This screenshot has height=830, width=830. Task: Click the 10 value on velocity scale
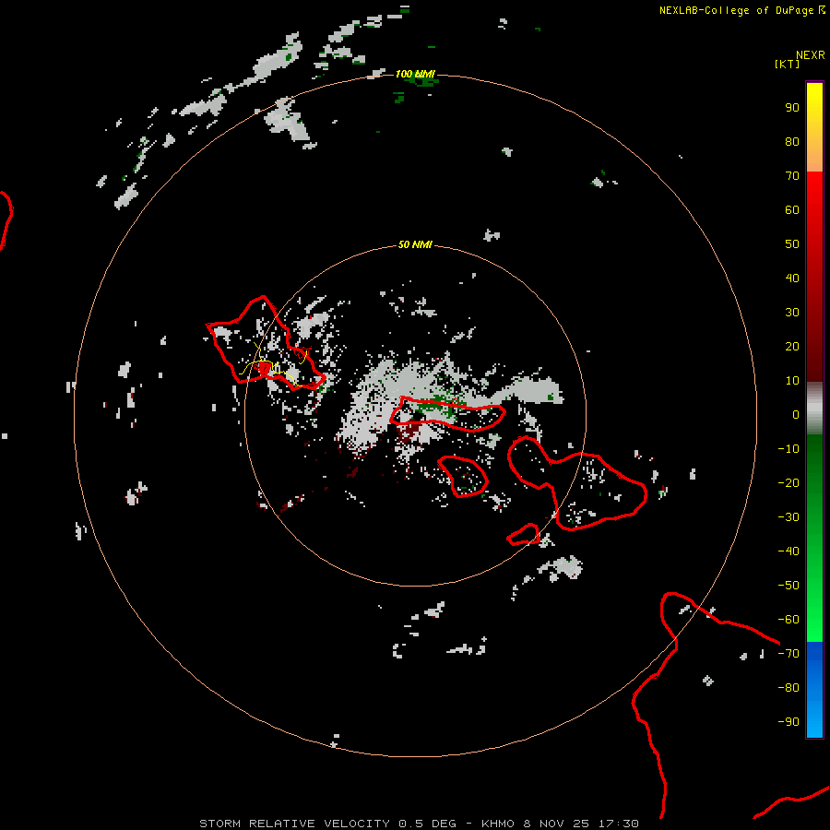792,381
